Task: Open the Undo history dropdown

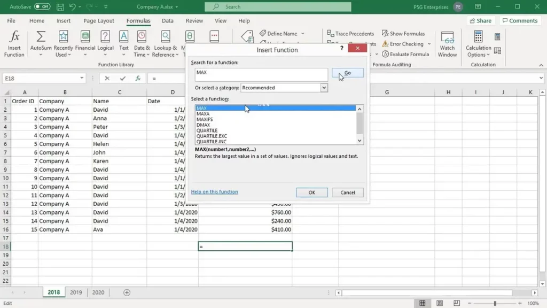Action: click(80, 6)
